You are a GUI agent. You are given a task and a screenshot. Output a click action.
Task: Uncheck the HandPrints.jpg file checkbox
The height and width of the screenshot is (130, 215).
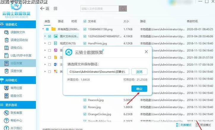(x=85, y=43)
